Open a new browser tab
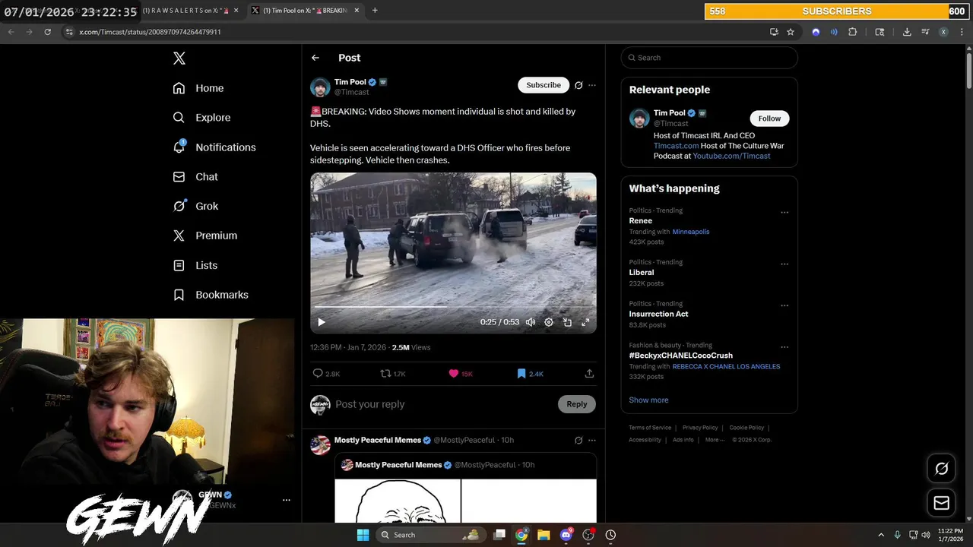 tap(375, 11)
